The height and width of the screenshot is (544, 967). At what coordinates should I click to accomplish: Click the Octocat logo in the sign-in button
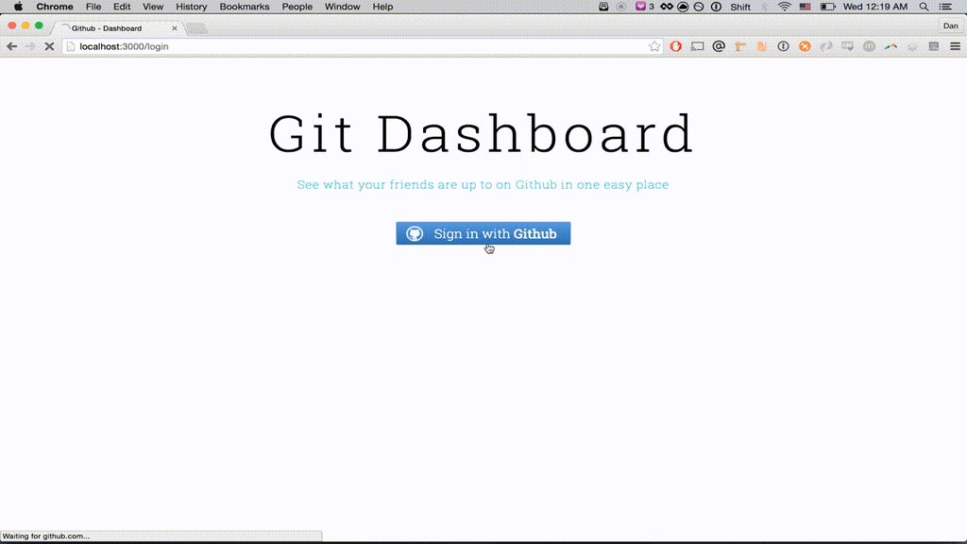point(415,233)
